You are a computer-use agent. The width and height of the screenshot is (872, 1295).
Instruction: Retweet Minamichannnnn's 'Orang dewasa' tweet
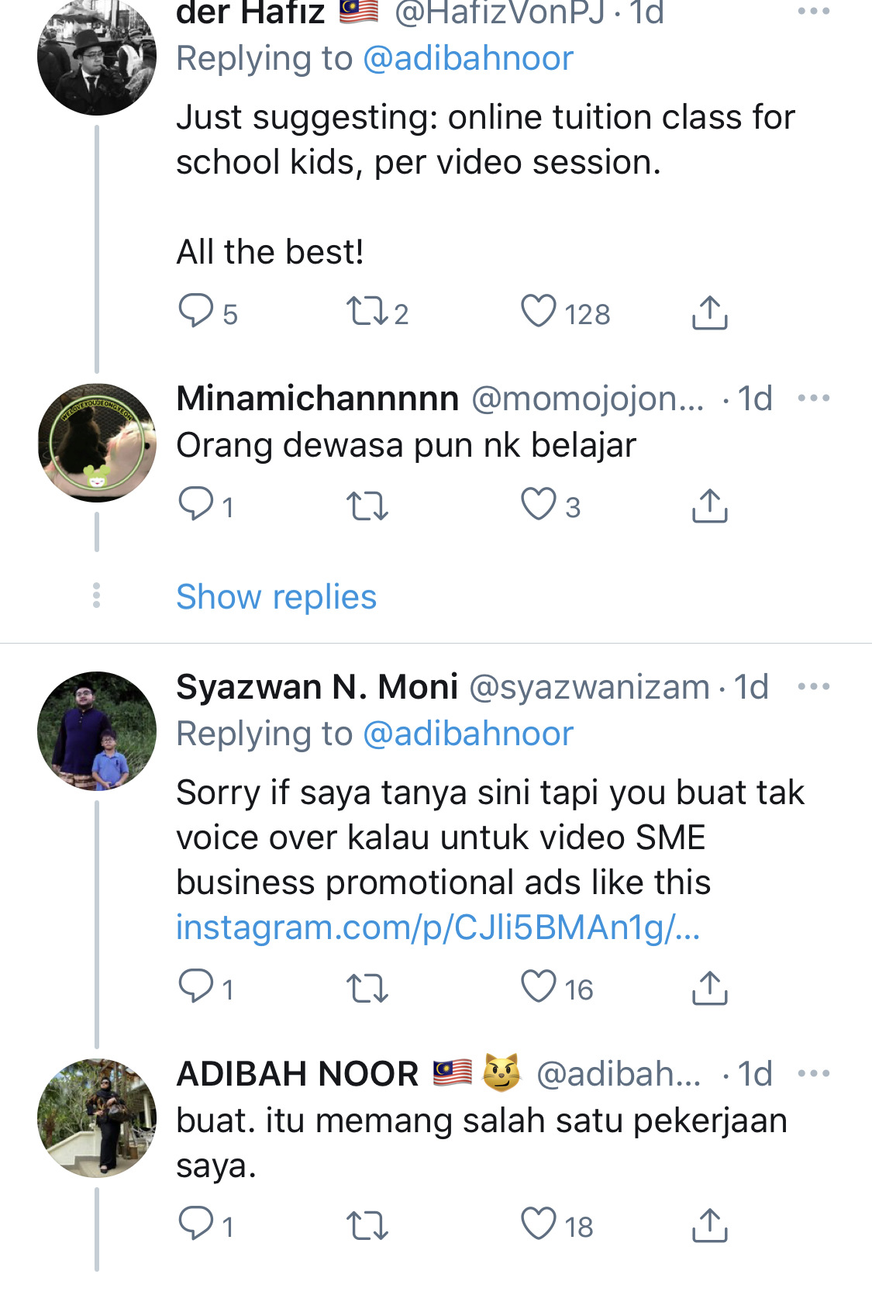click(x=367, y=506)
